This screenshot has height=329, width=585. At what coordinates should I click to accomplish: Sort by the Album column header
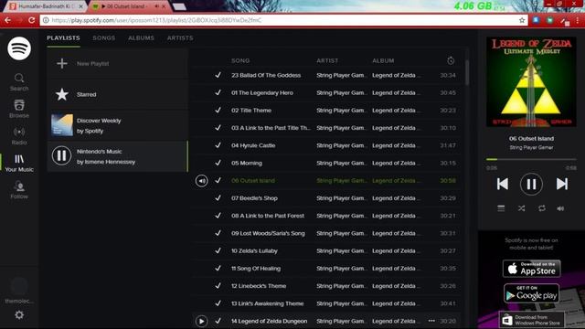(383, 60)
